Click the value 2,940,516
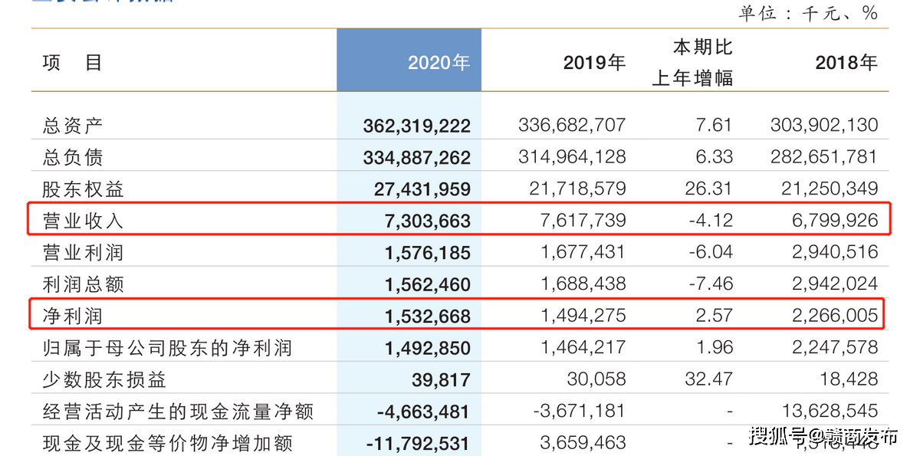Viewport: 920px width, 456px height. point(835,251)
